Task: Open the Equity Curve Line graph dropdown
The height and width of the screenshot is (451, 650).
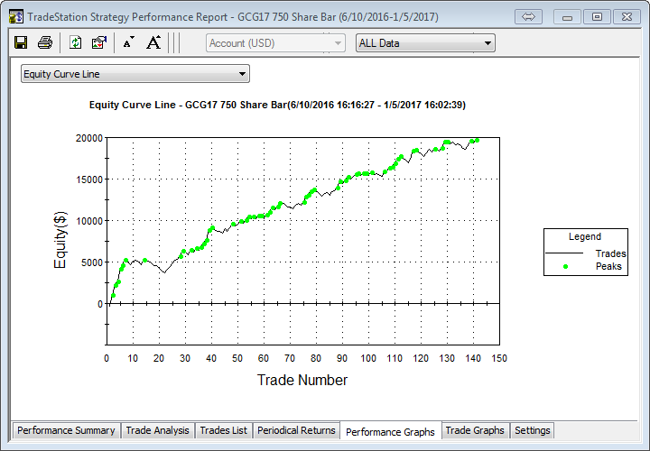Action: (135, 74)
